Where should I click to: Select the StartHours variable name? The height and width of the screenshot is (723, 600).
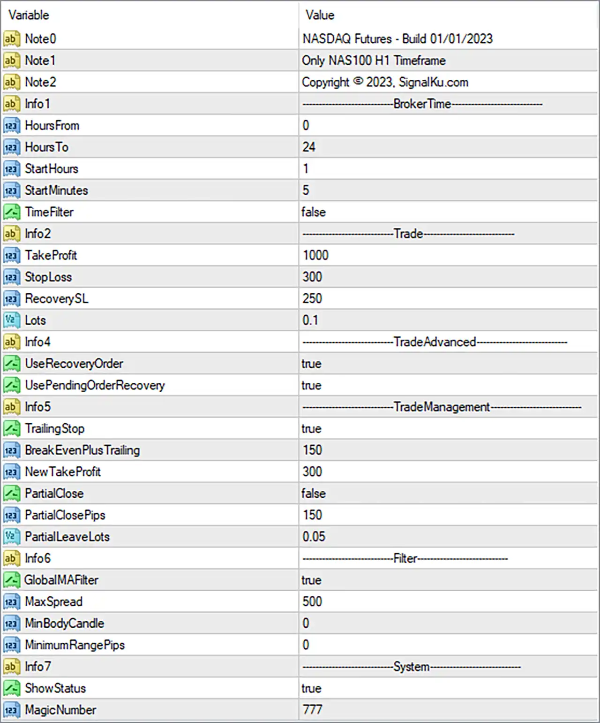click(x=52, y=169)
